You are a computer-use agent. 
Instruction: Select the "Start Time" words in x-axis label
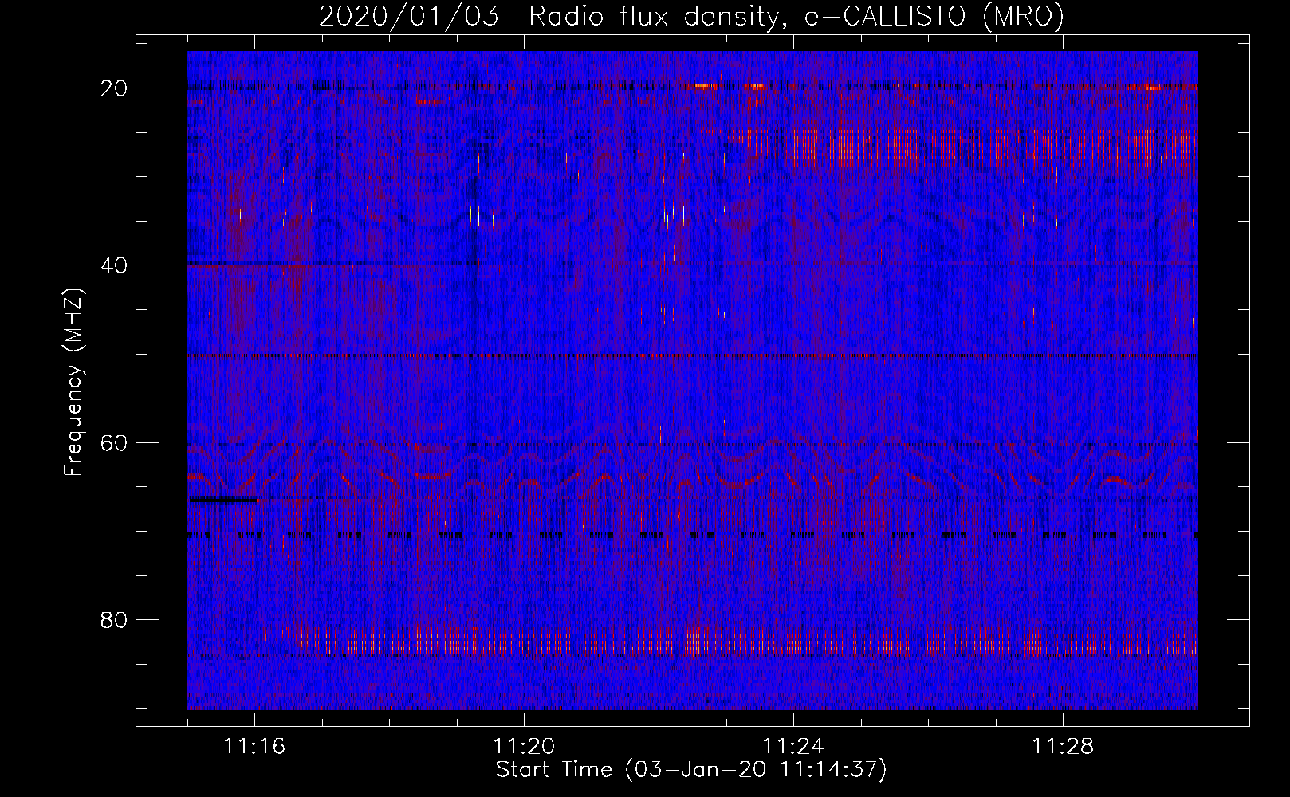tap(554, 769)
